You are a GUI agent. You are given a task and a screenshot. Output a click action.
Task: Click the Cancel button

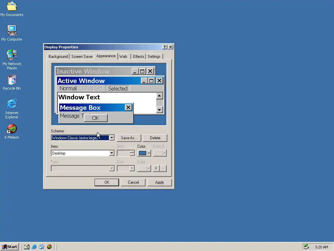[133, 182]
